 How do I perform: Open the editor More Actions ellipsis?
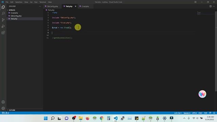(214, 6)
